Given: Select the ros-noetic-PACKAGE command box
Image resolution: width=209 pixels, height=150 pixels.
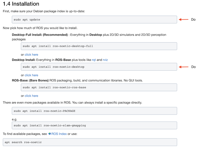Looking at the screenshot, I should pyautogui.click(x=94, y=111).
